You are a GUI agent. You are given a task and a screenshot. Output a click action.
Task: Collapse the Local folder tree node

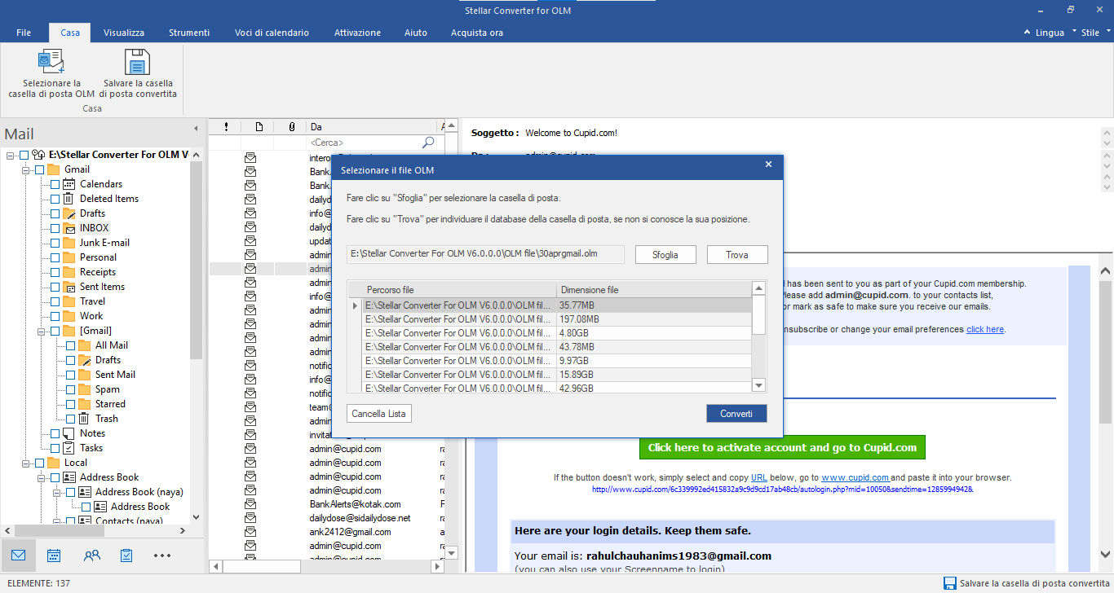[27, 463]
